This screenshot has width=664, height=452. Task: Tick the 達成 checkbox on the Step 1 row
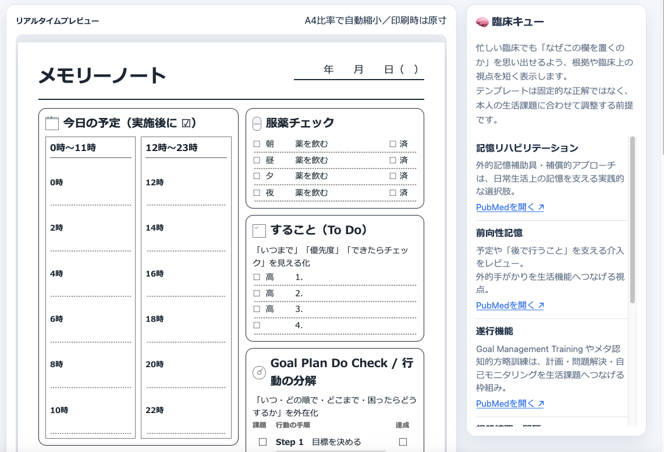point(403,442)
